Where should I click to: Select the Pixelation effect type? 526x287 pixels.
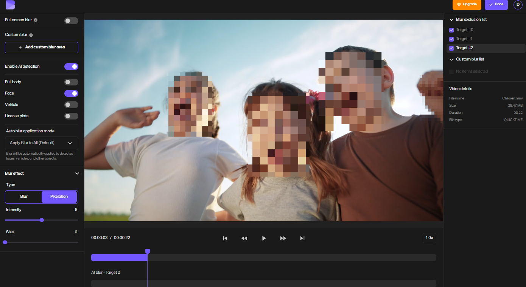[x=59, y=197]
